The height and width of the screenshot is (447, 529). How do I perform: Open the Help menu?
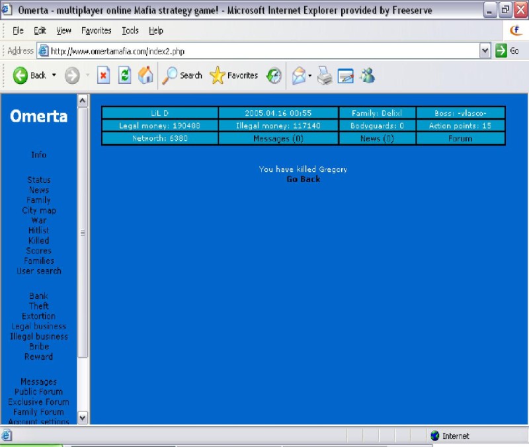(156, 30)
